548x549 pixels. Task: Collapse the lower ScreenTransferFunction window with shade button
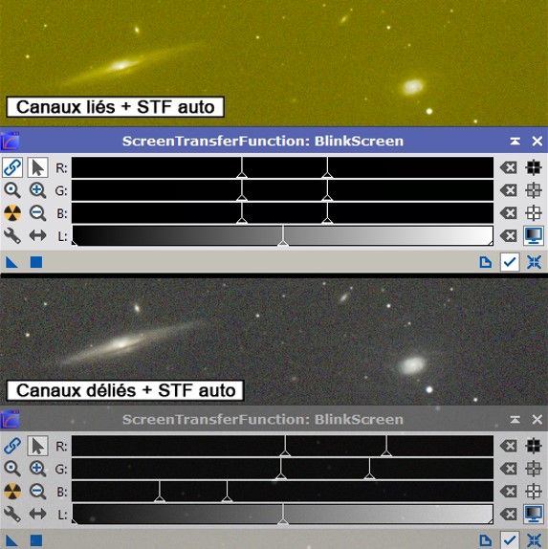(515, 420)
